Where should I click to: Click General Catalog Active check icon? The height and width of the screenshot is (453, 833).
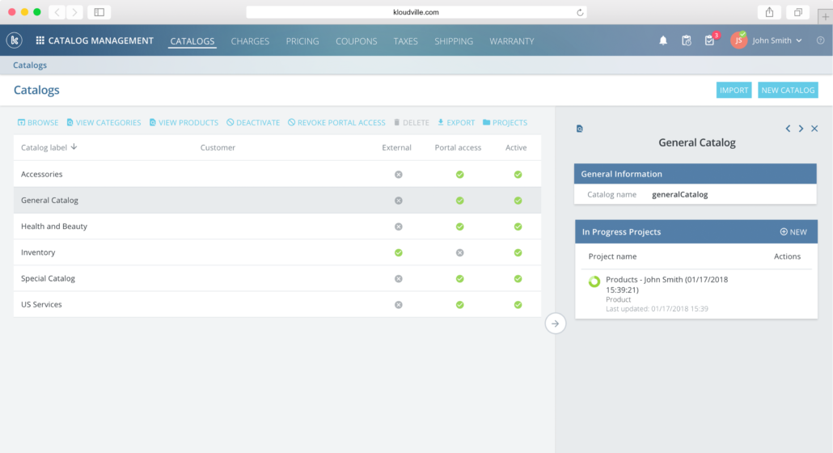point(518,201)
